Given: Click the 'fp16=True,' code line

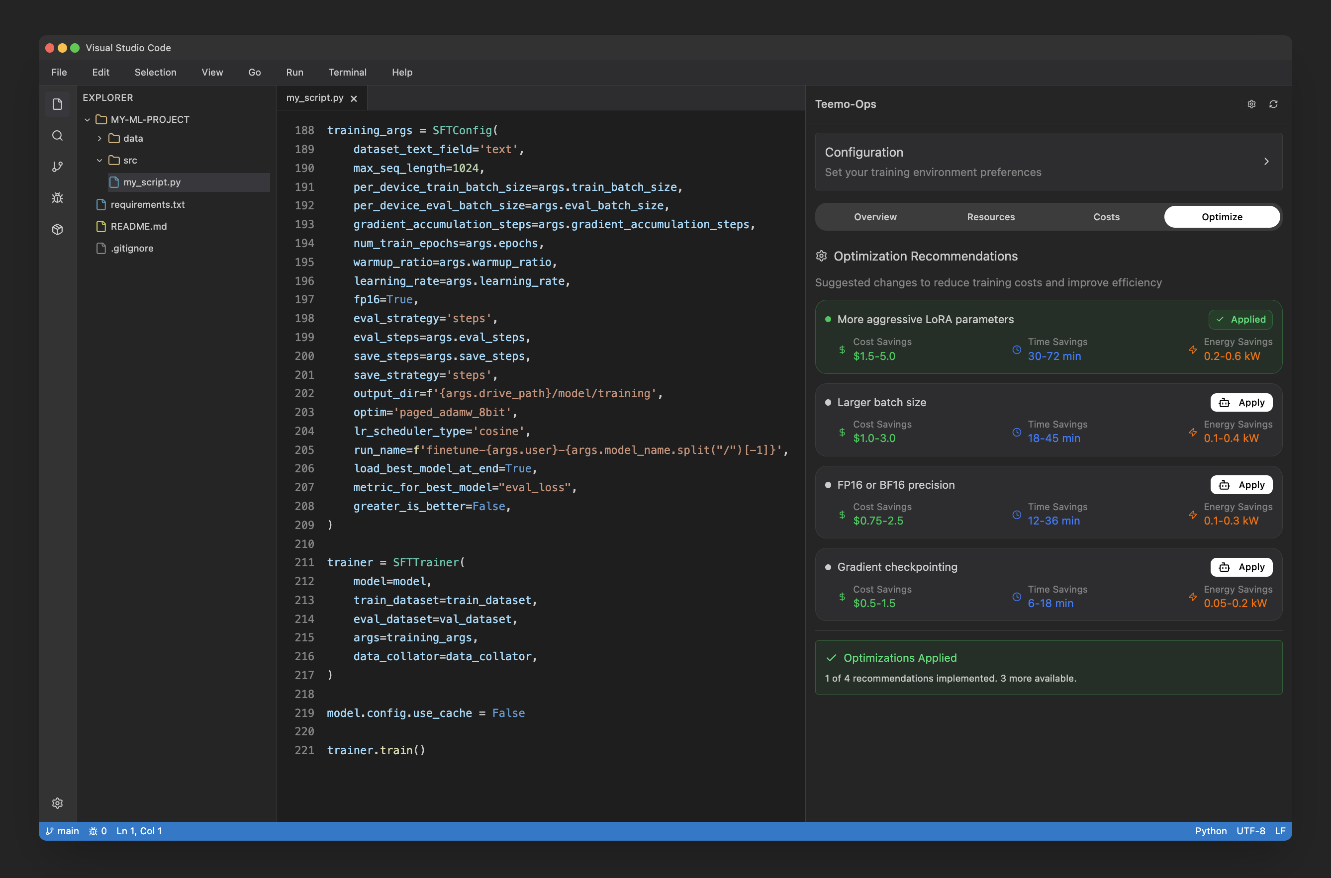Looking at the screenshot, I should pyautogui.click(x=386, y=300).
